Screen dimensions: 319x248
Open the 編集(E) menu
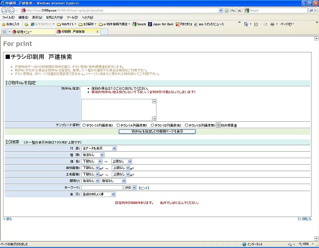point(23,17)
